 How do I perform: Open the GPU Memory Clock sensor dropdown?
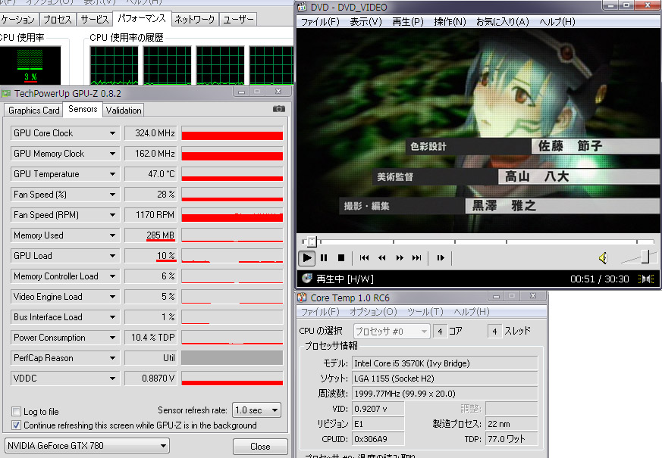click(x=112, y=154)
